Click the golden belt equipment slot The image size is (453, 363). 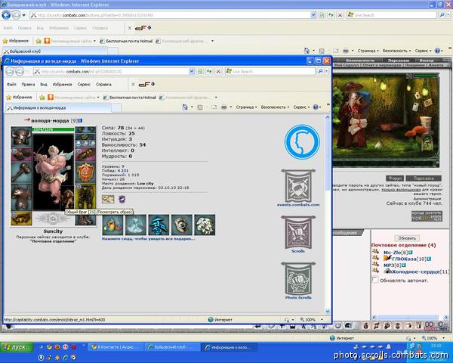point(21,219)
